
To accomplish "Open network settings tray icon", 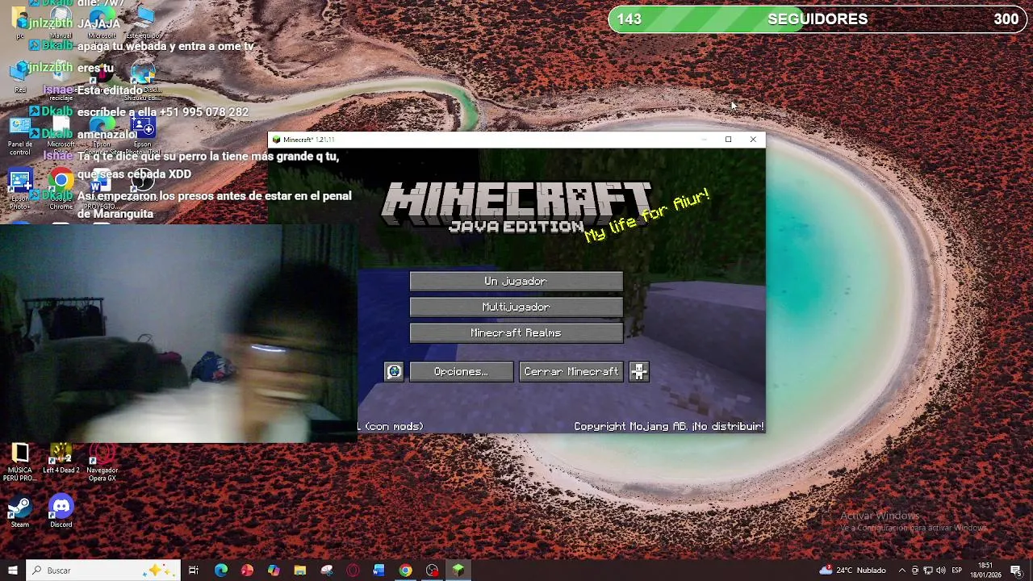I will [928, 571].
